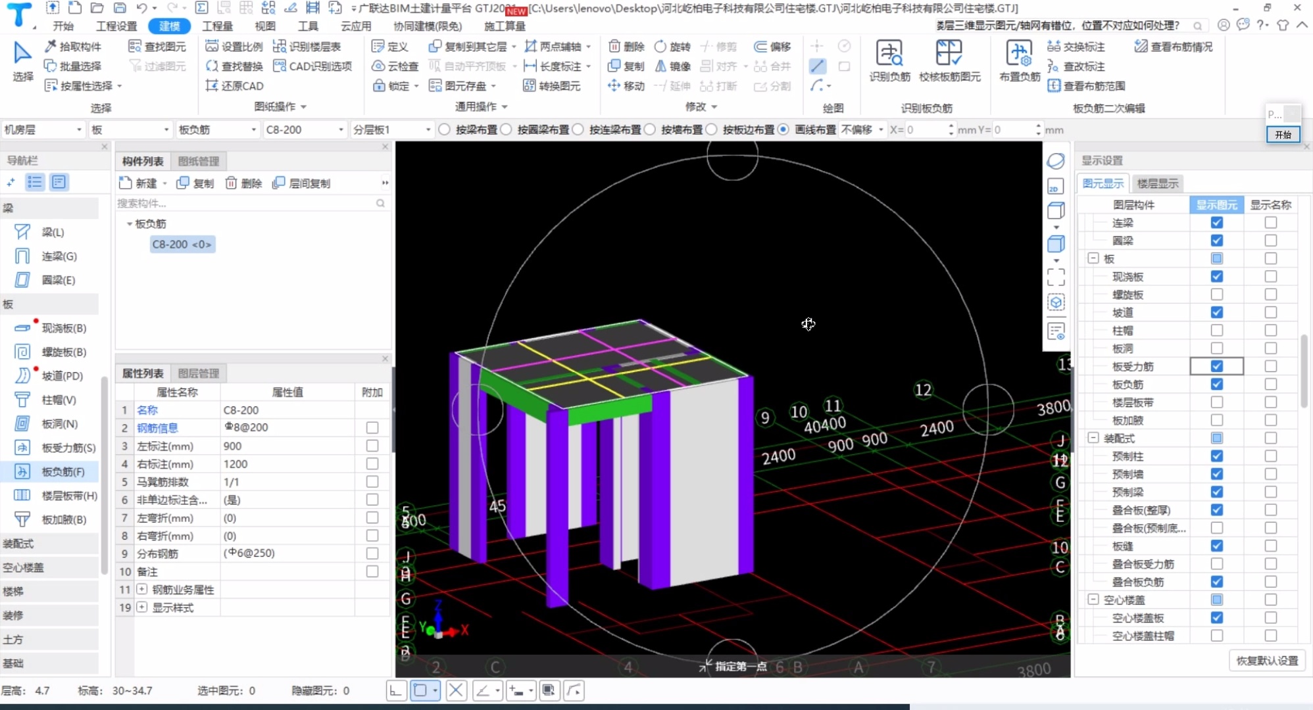Open 云应用 ribbon tab
The height and width of the screenshot is (710, 1313).
[x=356, y=26]
